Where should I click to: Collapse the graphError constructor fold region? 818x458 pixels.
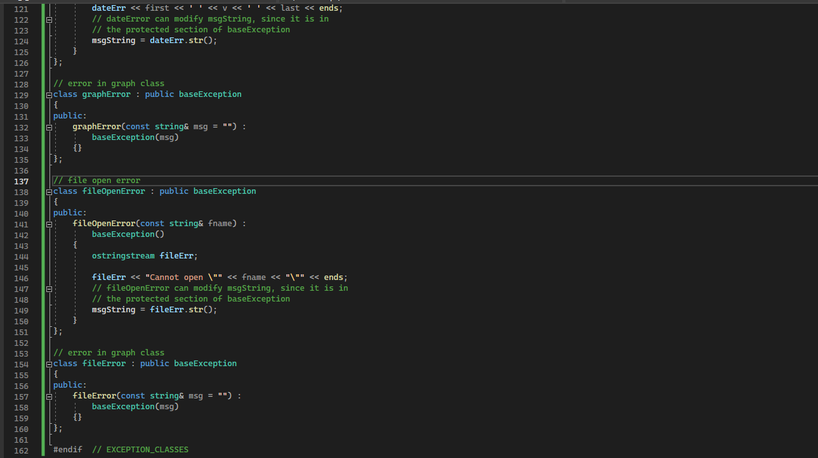(x=48, y=126)
